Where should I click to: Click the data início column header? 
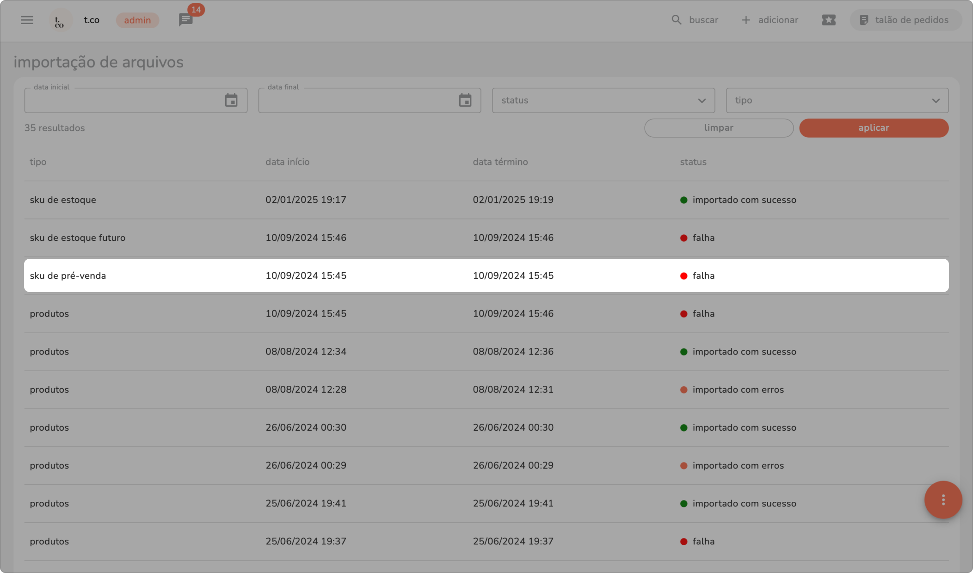287,162
